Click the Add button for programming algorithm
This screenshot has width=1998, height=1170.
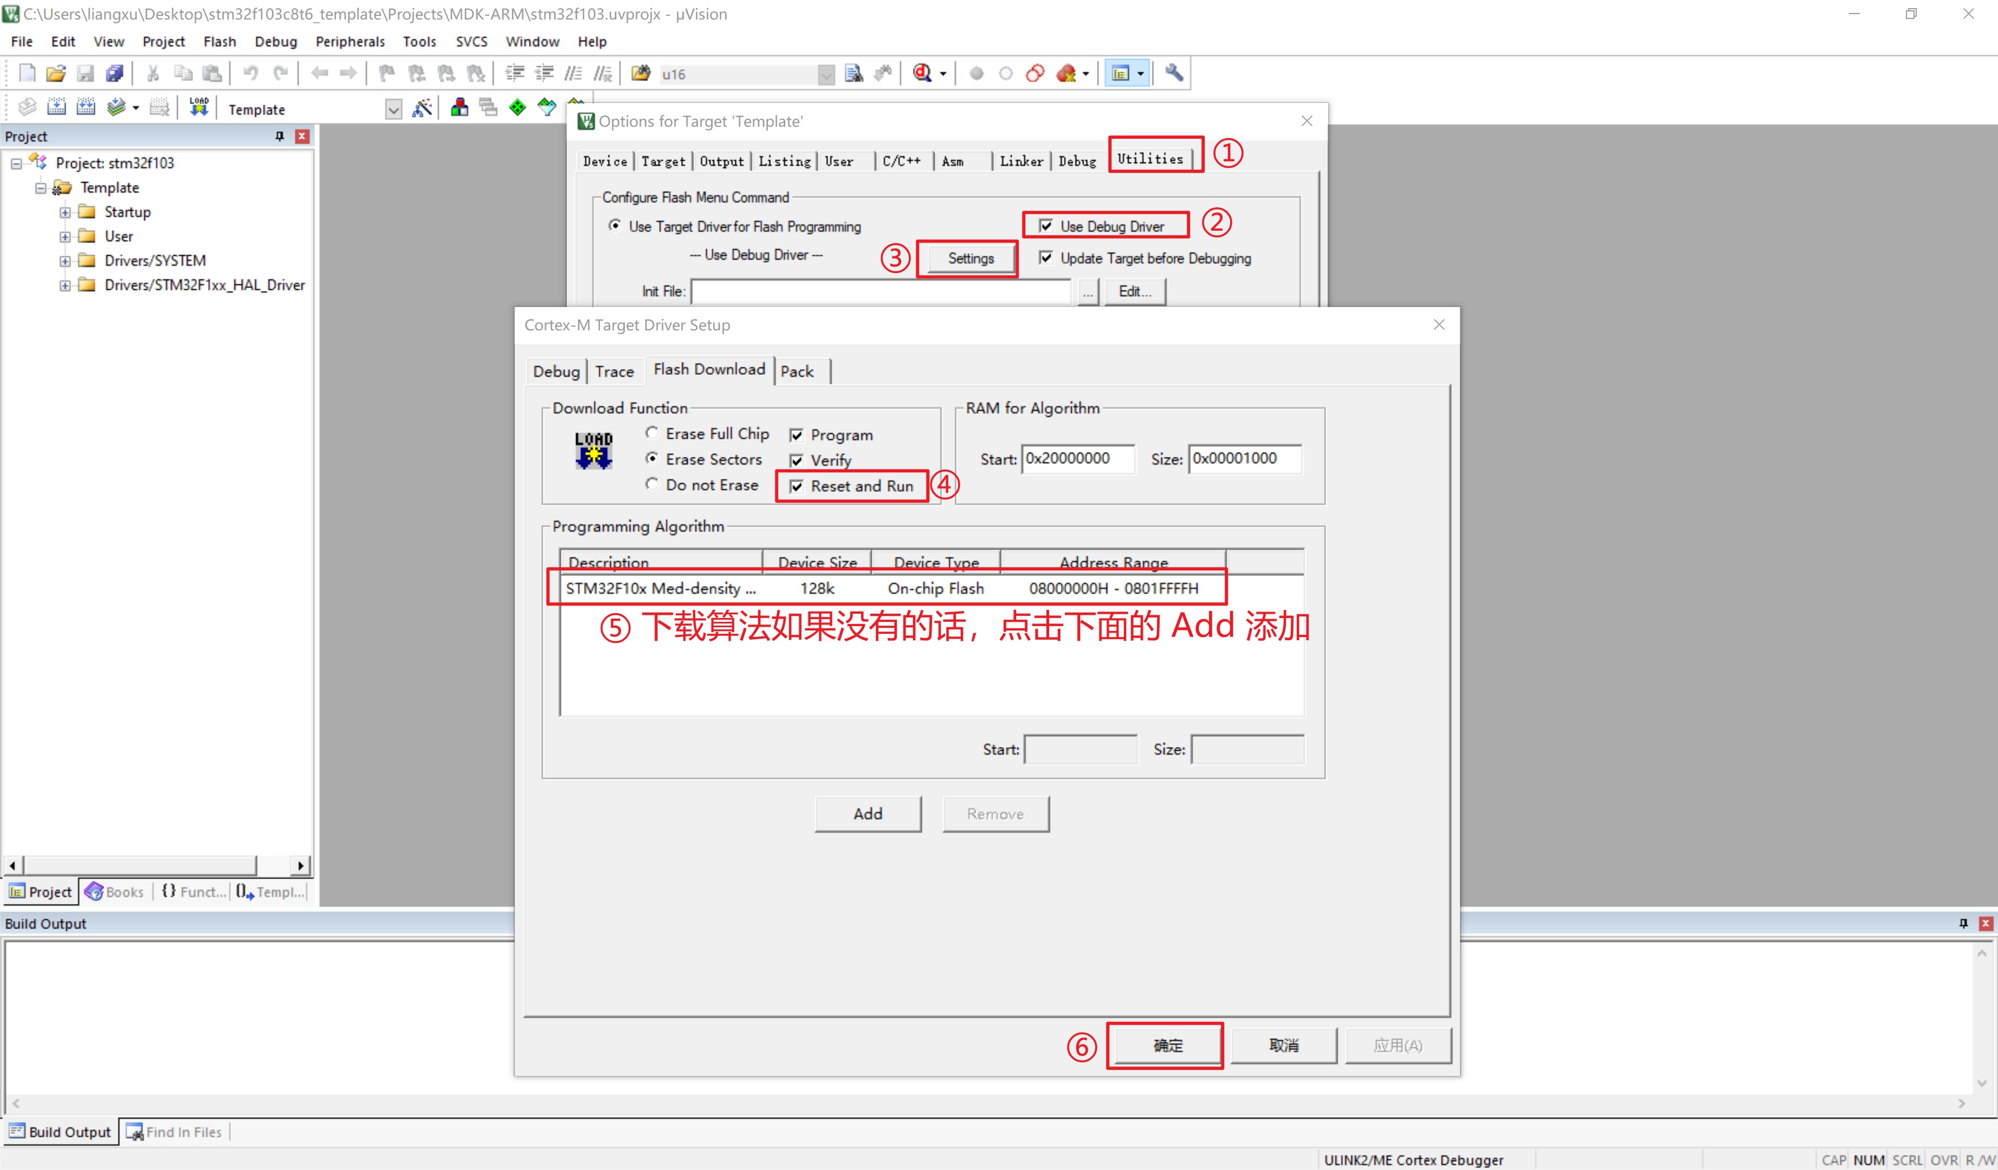click(x=868, y=814)
